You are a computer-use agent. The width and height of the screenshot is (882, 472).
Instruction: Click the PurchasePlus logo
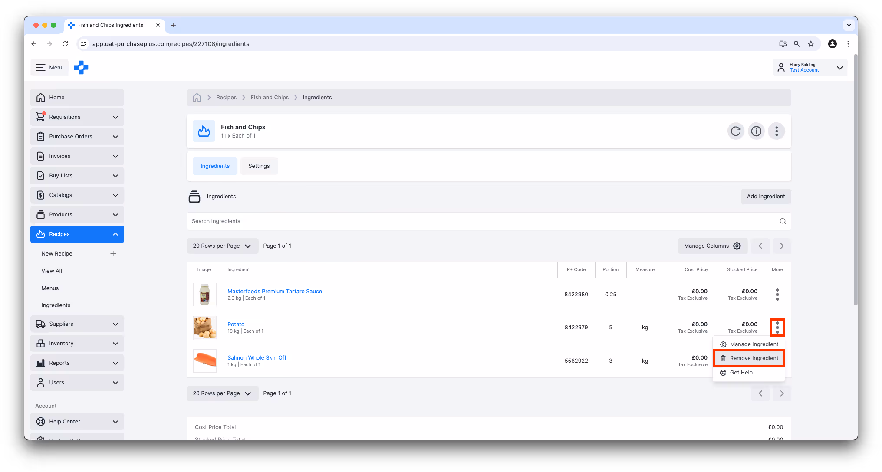point(81,68)
